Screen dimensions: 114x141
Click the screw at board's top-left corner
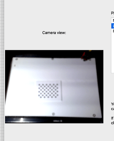coord(17,59)
